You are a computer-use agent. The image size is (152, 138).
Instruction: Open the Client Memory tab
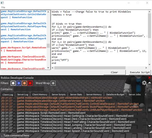(x=40, y=94)
